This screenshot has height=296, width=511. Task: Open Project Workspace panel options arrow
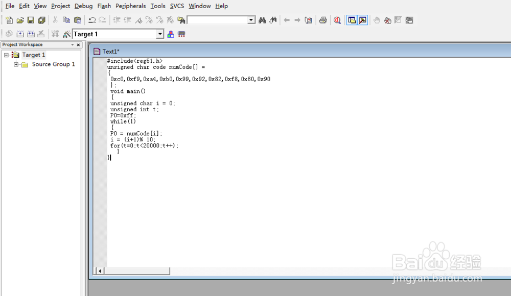[73, 44]
